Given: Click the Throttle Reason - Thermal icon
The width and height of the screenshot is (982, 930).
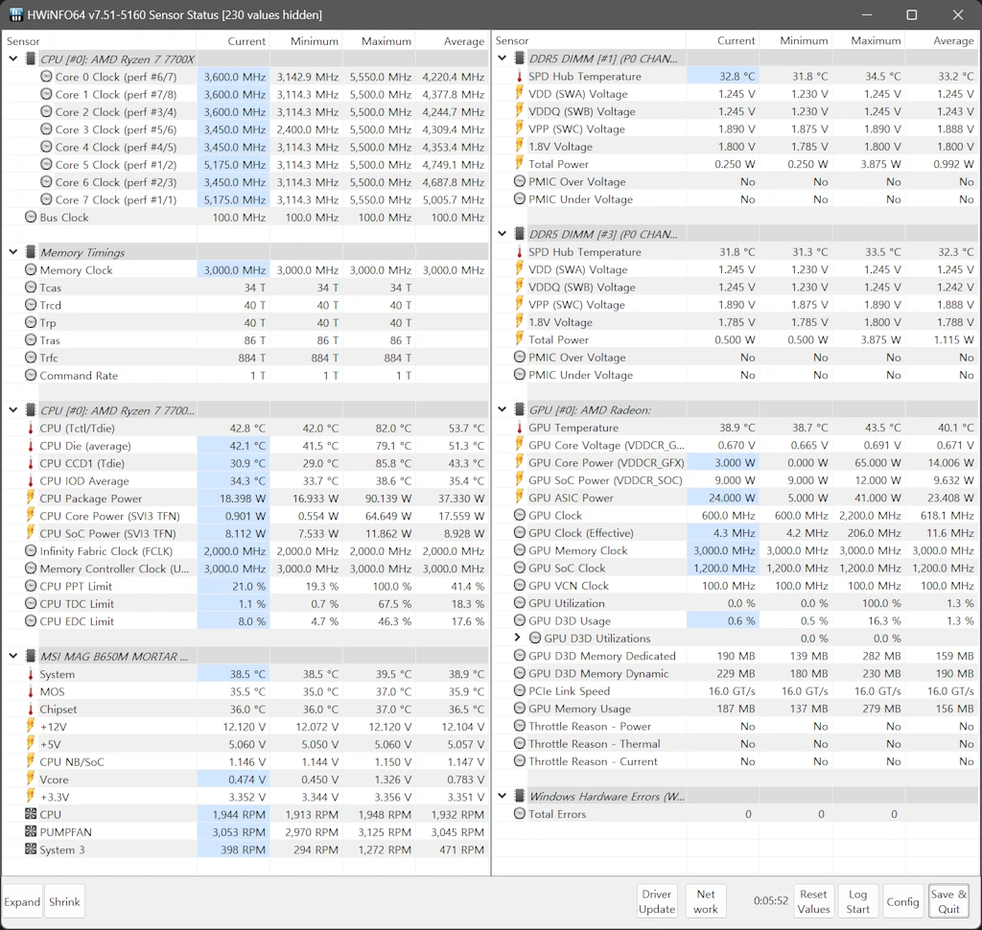Looking at the screenshot, I should (x=519, y=743).
